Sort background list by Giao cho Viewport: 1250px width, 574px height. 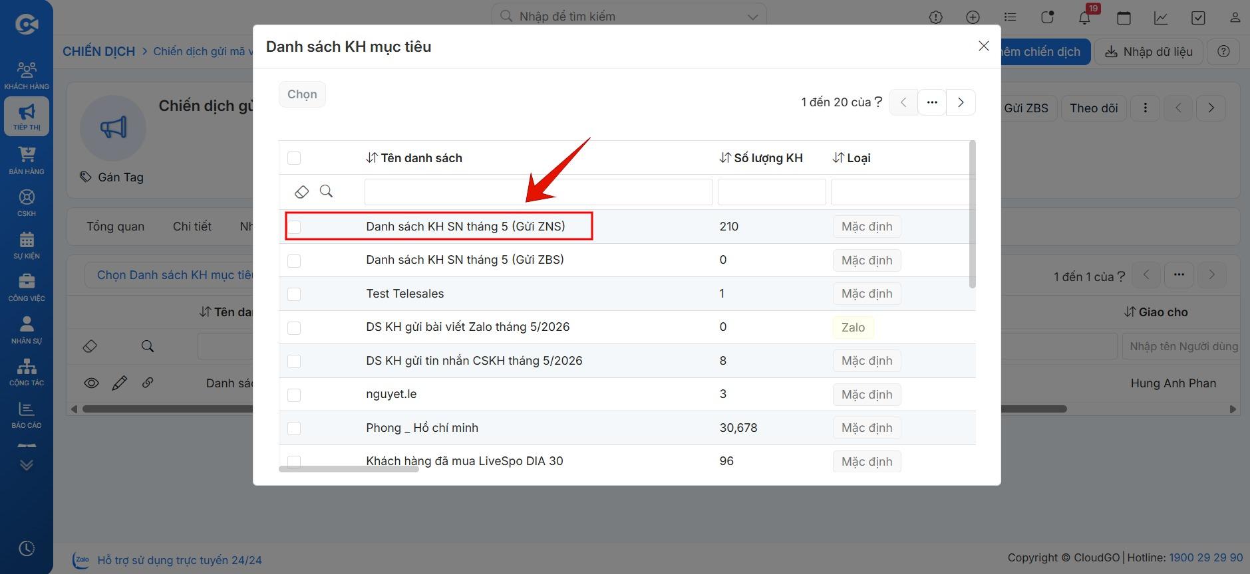click(x=1156, y=312)
